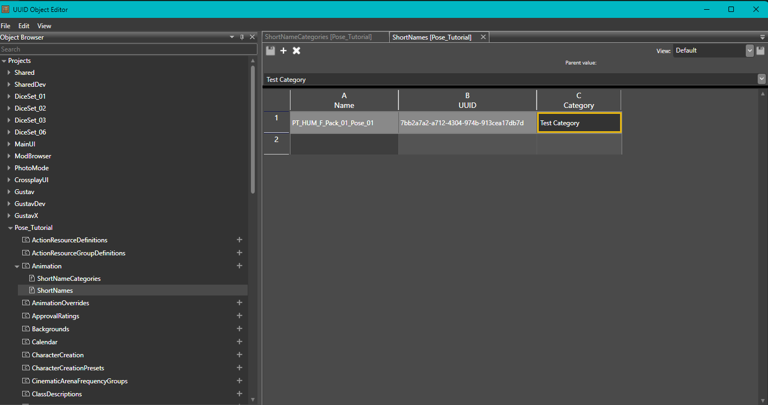Click the save icon next to the View dropdown
Viewport: 768px width, 405px height.
(760, 50)
